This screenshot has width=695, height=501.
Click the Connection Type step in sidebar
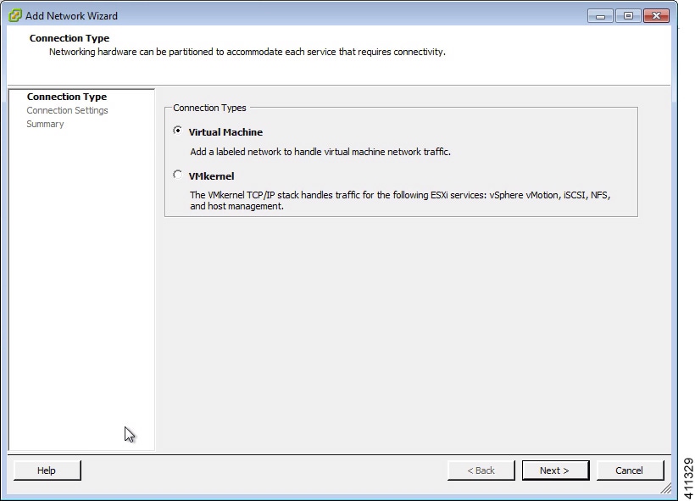[67, 97]
